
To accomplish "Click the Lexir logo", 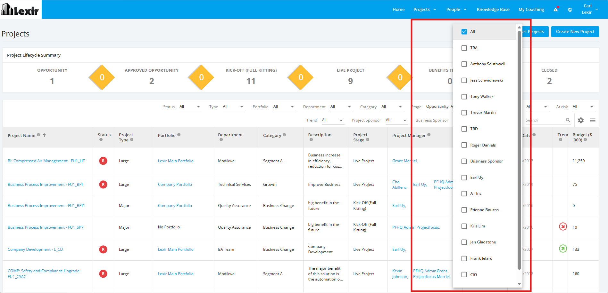I will pyautogui.click(x=20, y=10).
